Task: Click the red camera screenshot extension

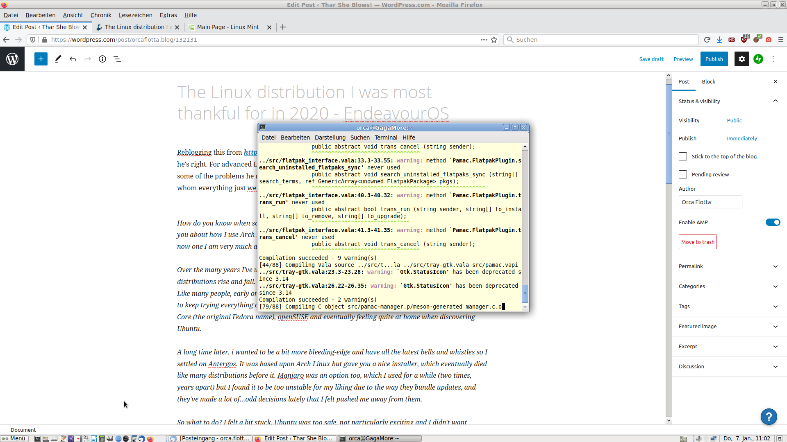Action: pyautogui.click(x=769, y=40)
